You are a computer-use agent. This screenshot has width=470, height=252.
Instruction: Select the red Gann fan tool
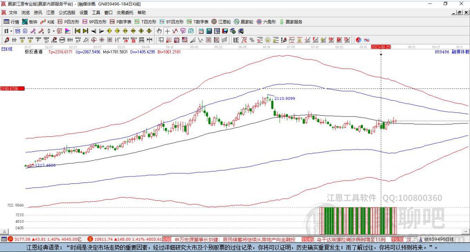[169, 40]
